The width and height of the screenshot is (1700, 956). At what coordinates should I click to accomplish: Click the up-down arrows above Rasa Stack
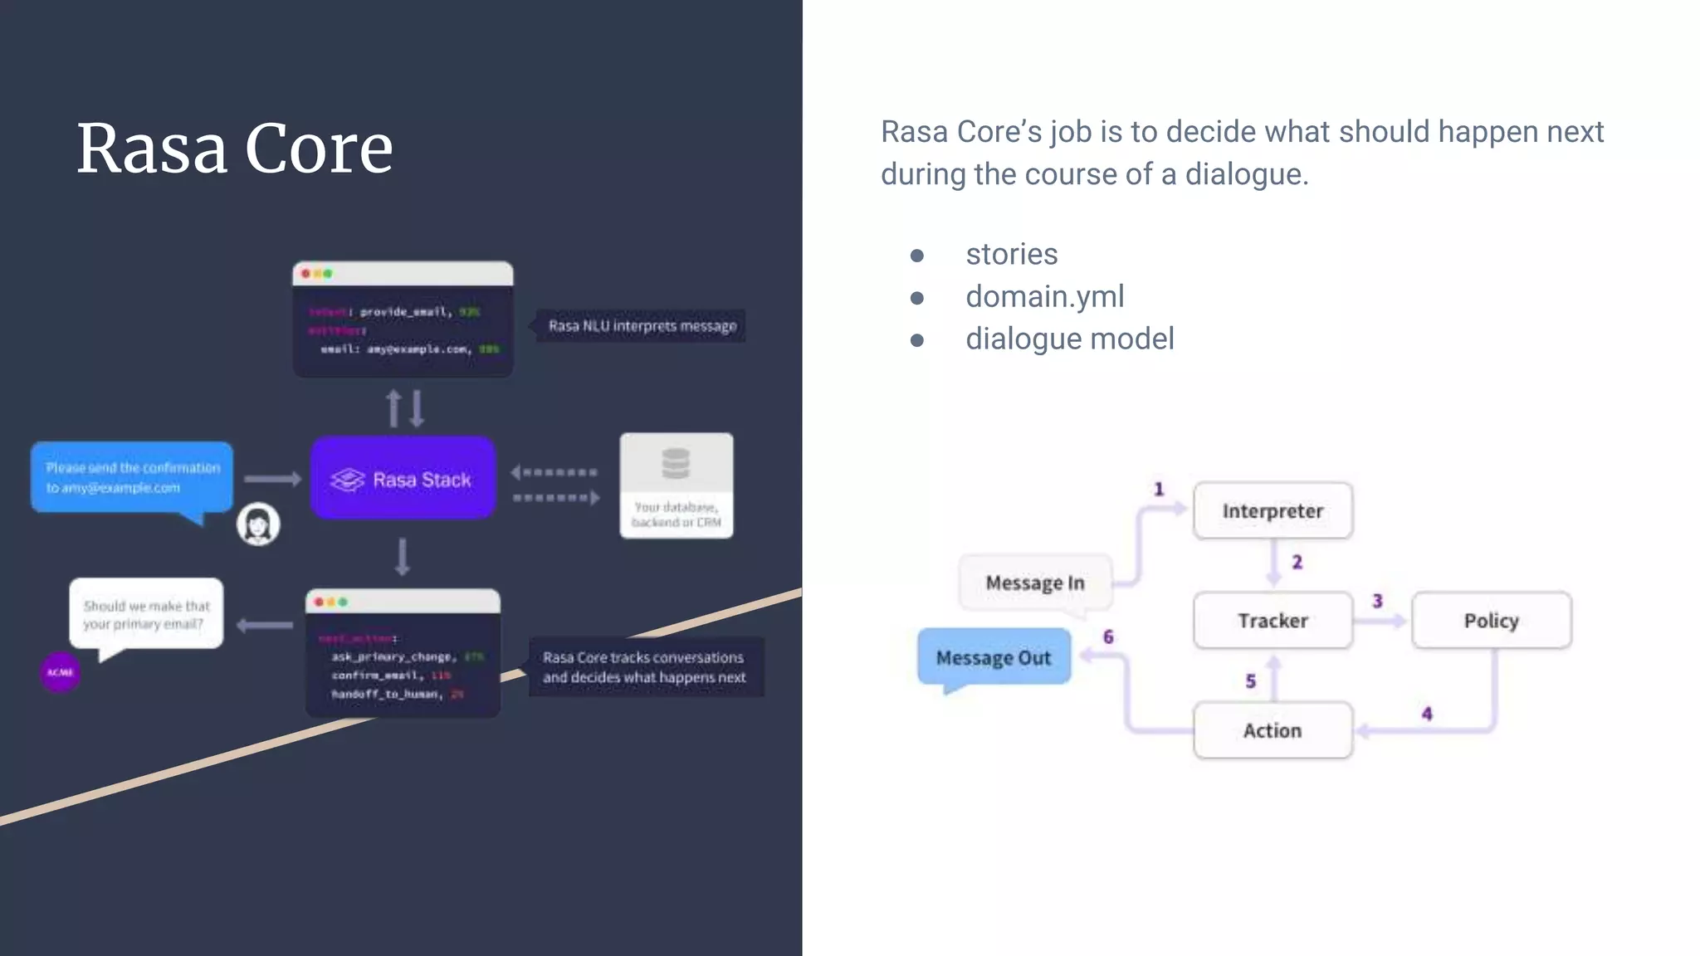[404, 408]
